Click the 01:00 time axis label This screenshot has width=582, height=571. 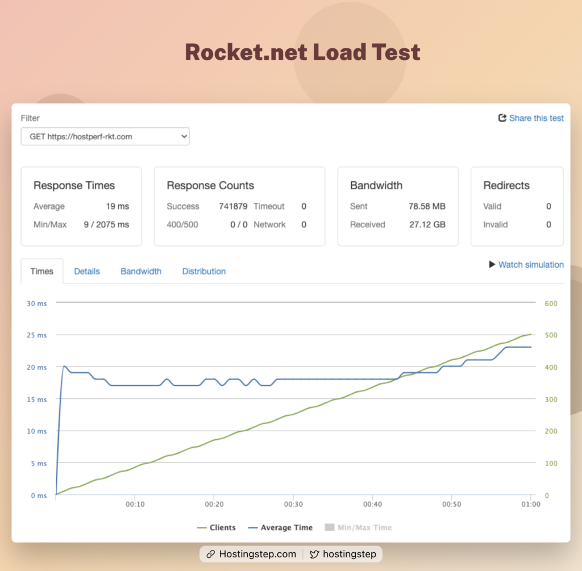(531, 504)
